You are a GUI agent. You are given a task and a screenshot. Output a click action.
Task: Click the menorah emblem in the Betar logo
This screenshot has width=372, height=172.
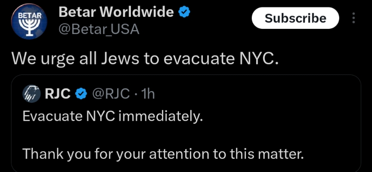28,29
